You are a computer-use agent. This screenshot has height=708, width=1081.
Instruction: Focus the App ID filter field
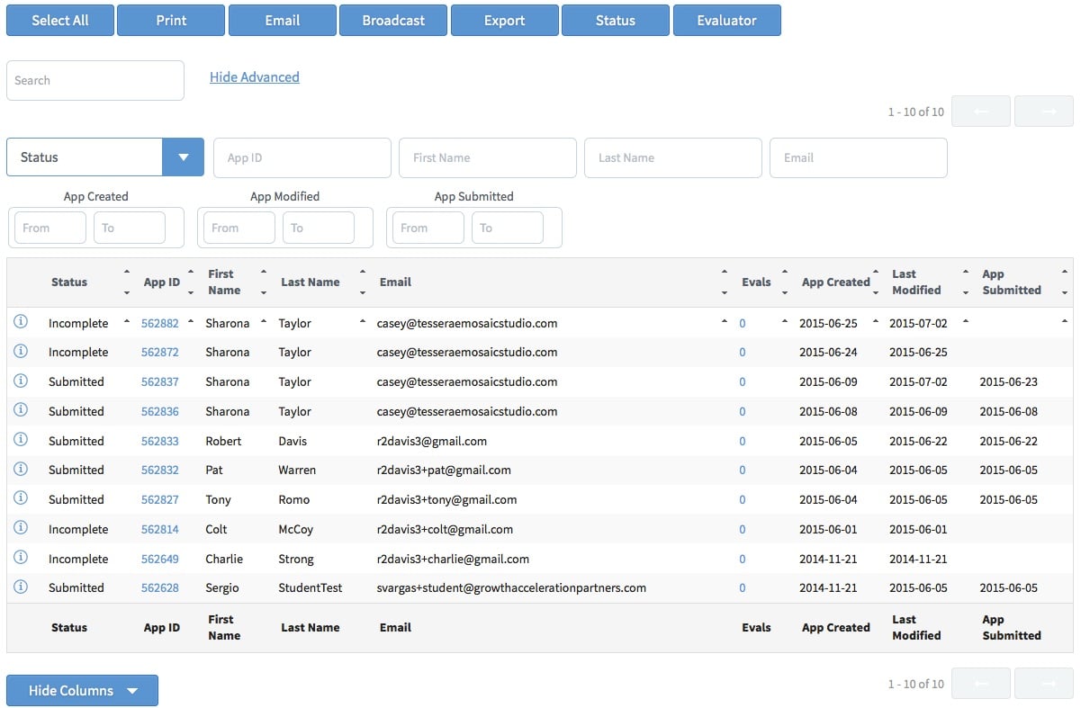click(x=302, y=157)
